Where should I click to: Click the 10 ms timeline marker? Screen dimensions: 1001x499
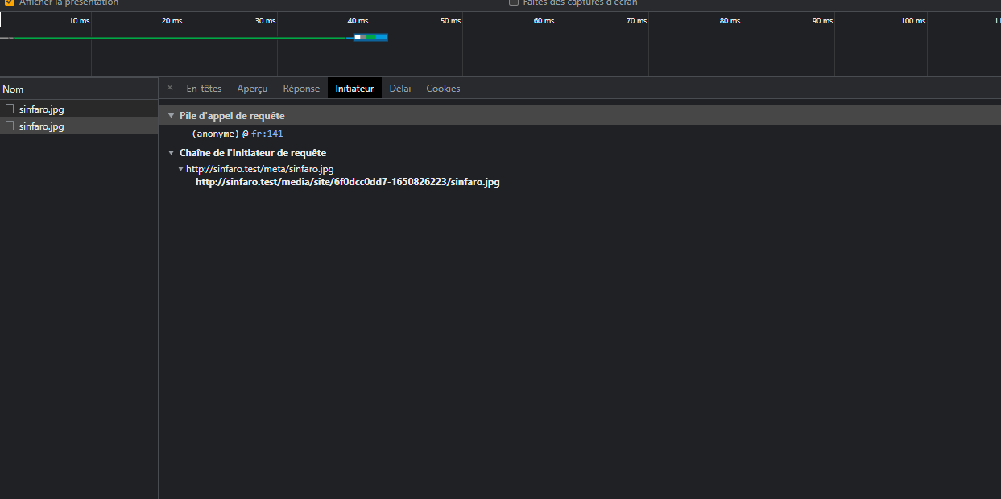click(x=79, y=21)
